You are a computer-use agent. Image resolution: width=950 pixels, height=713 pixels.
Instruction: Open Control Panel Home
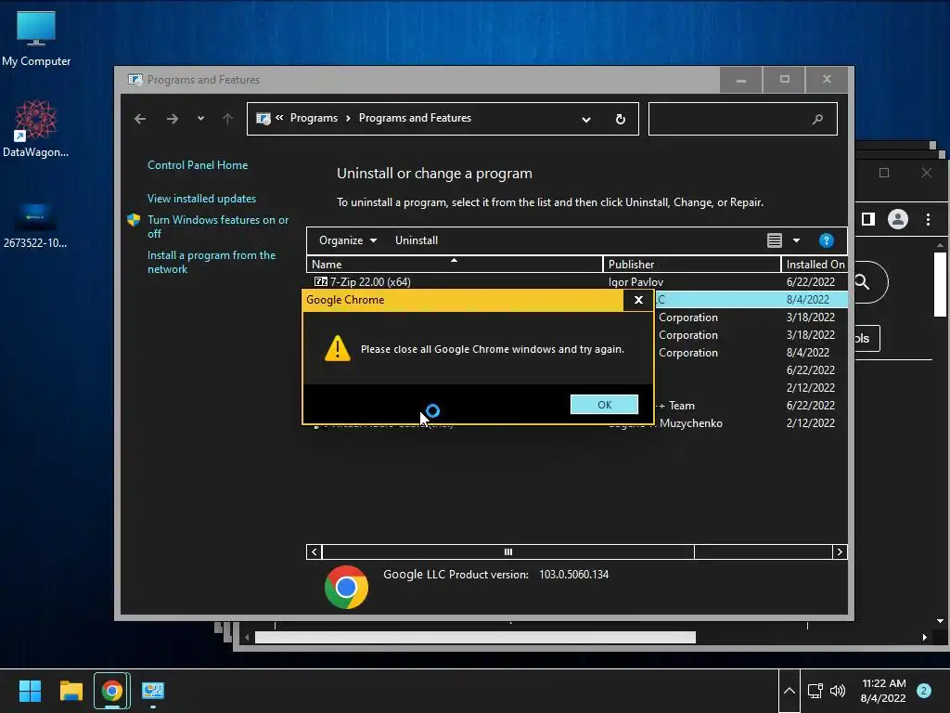(x=198, y=165)
